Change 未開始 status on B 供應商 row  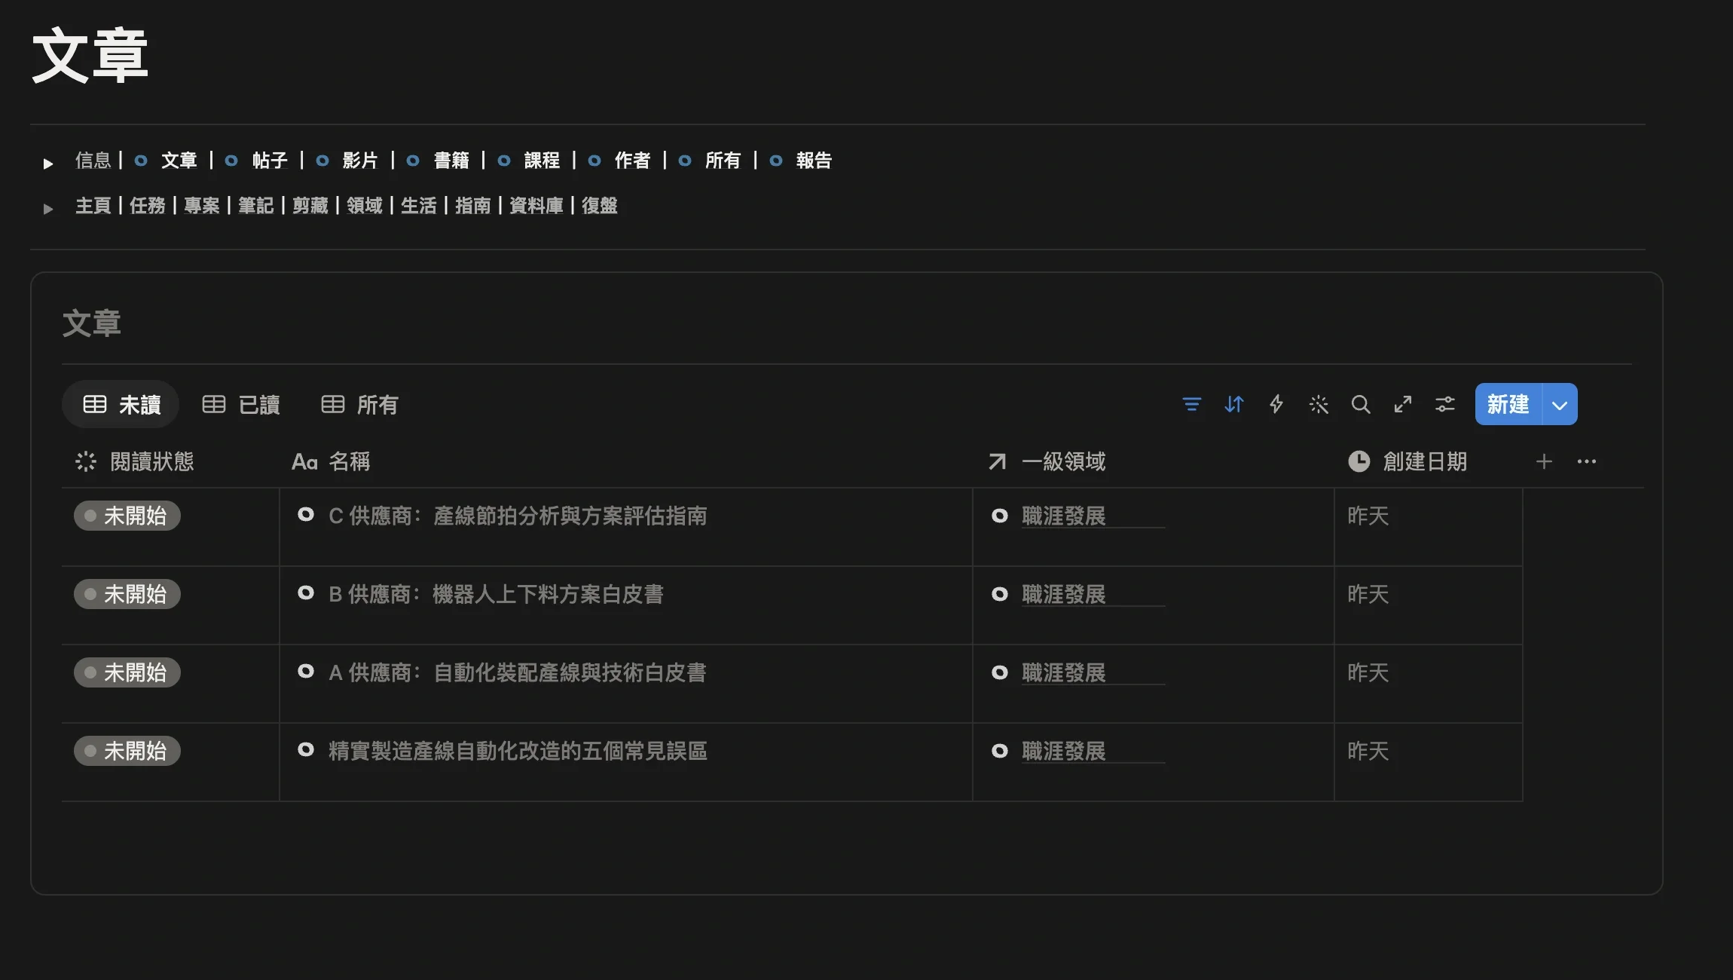coord(127,594)
